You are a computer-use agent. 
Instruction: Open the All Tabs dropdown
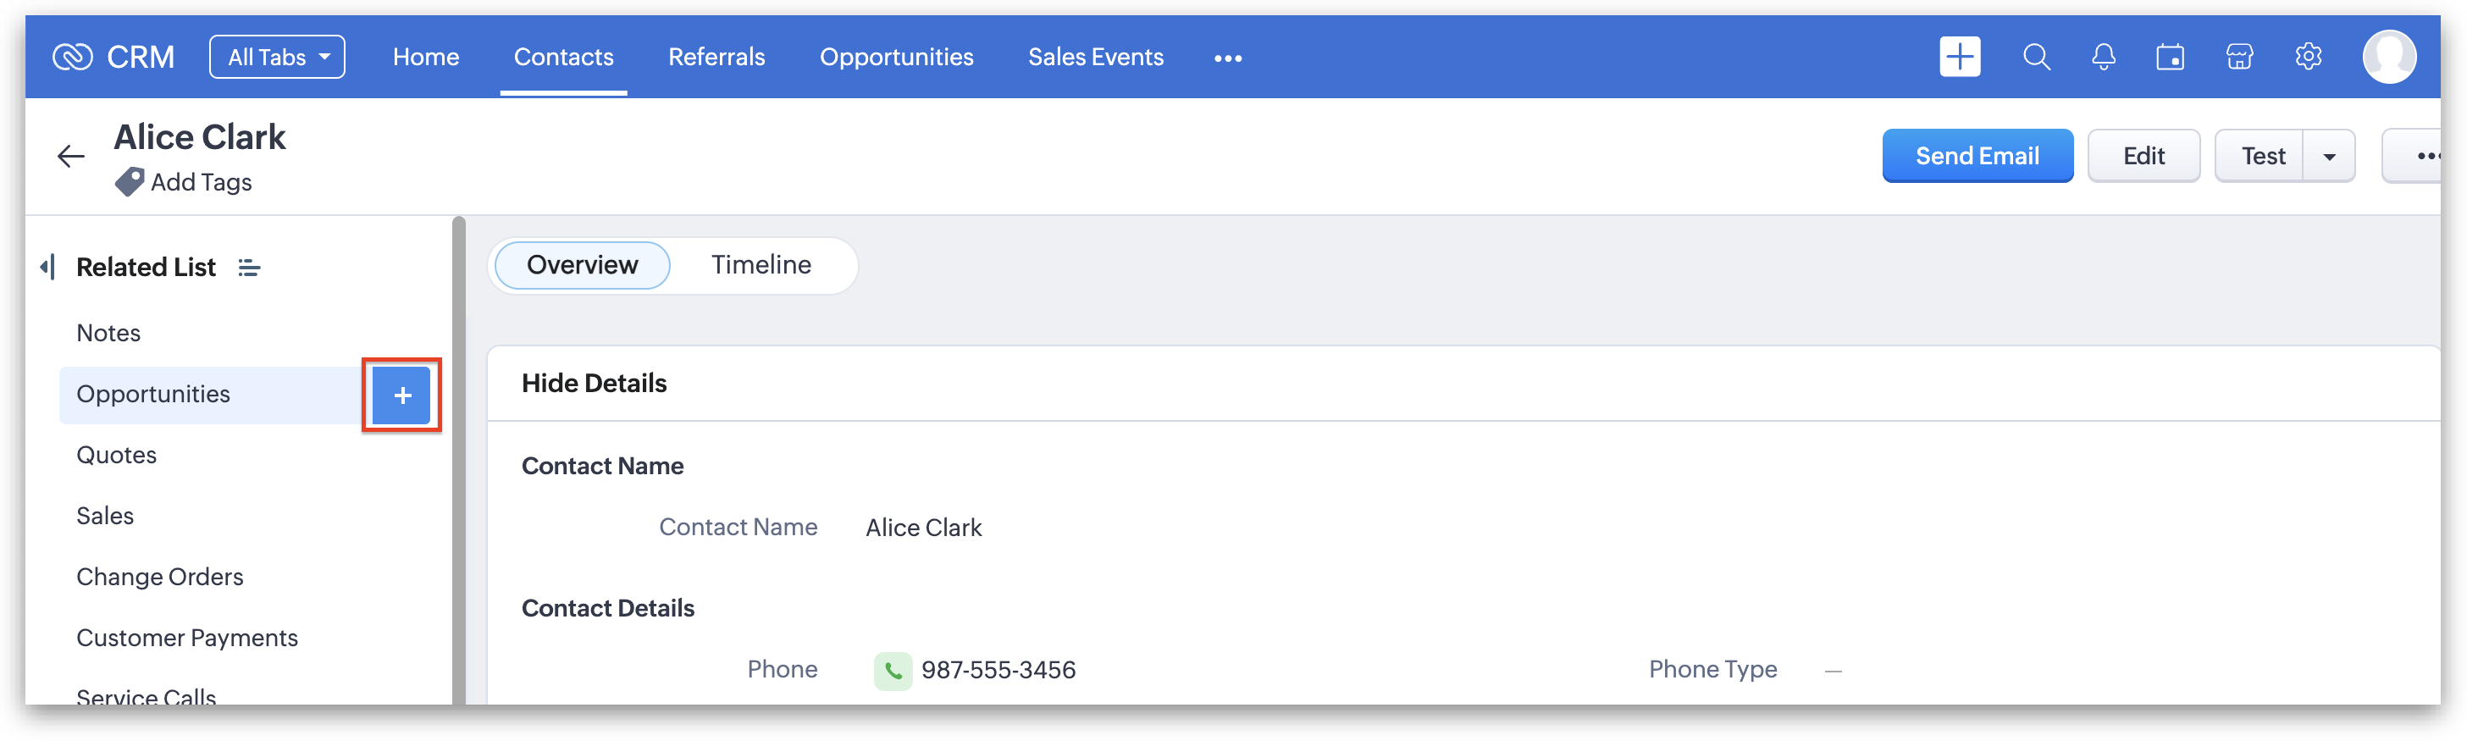(277, 58)
